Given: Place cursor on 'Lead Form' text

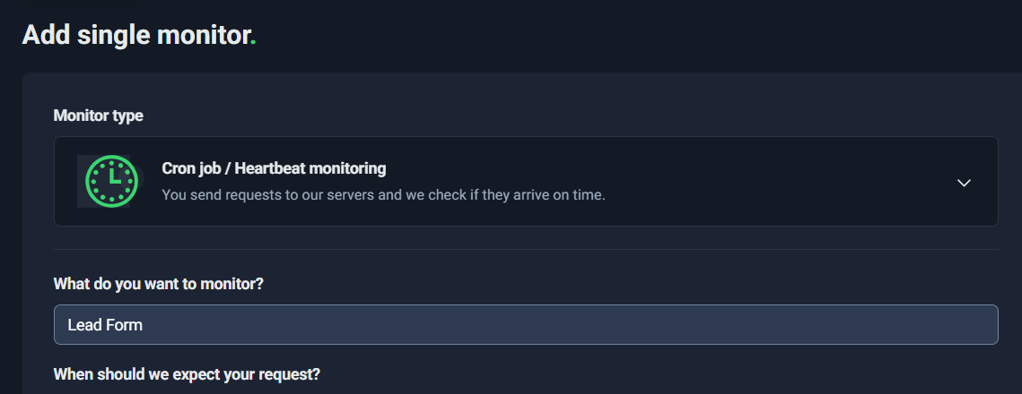Looking at the screenshot, I should 105,325.
